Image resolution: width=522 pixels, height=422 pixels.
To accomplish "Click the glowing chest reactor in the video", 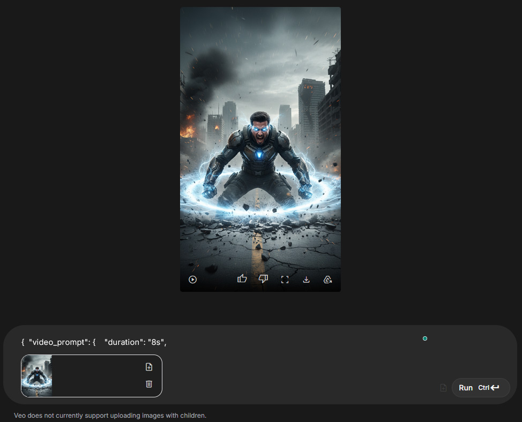I will point(260,155).
